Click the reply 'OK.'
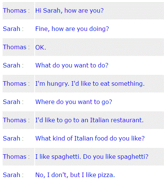Viewport: 164px width, 186px height. (x=41, y=47)
